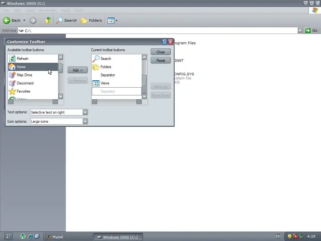This screenshot has height=241, width=321.
Task: Open the View menu
Action: tap(30, 10)
